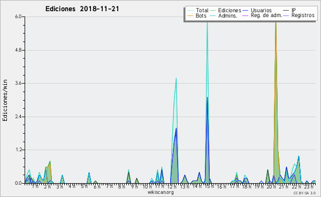Click the 2.4 value on the y-axis
Image resolution: width=321 pixels, height=197 pixels.
tap(18, 117)
